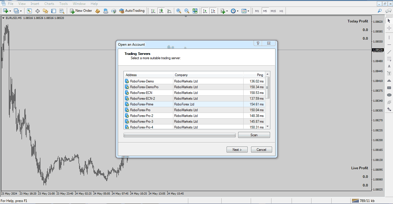Select the M5 timeframe
This screenshot has height=204, width=393.
coord(265,11)
